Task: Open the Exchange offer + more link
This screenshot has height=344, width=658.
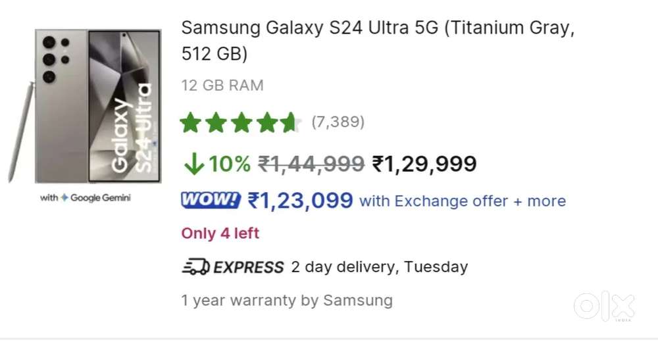Action: point(462,201)
